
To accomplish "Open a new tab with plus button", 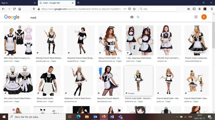I will [x=78, y=3].
